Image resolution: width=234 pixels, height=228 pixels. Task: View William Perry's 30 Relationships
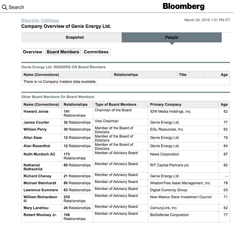point(77,129)
